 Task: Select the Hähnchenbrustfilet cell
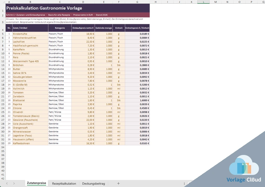30,38
